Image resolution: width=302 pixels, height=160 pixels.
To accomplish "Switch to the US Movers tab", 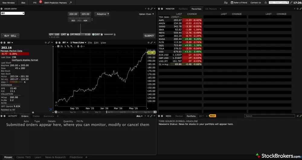I will pos(211,9).
